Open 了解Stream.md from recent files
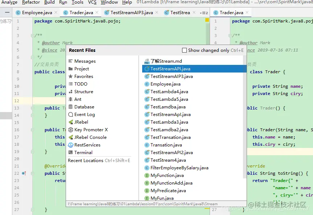 click(193, 61)
